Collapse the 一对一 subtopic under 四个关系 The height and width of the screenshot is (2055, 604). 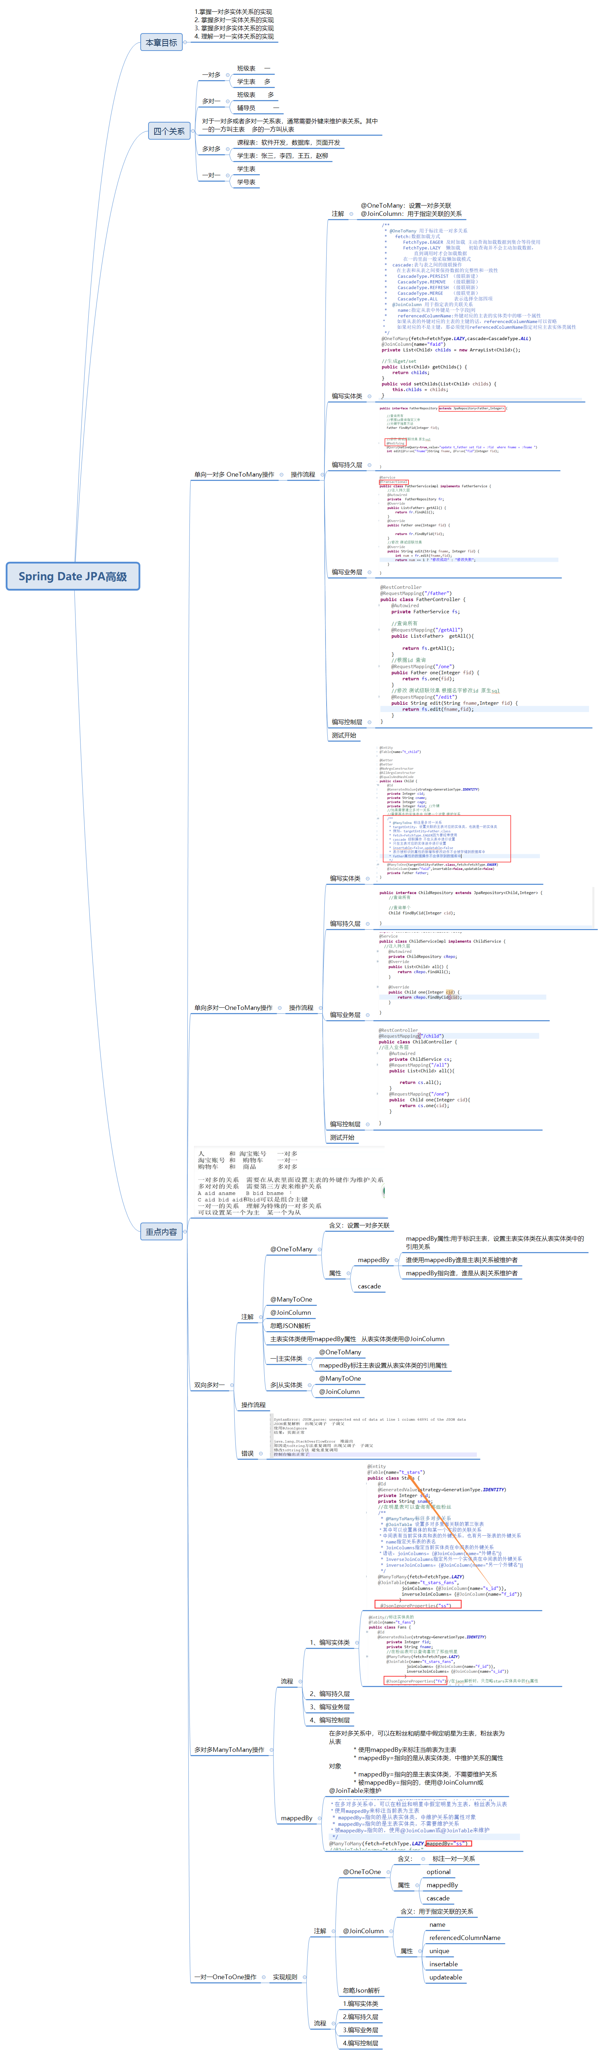(x=228, y=176)
